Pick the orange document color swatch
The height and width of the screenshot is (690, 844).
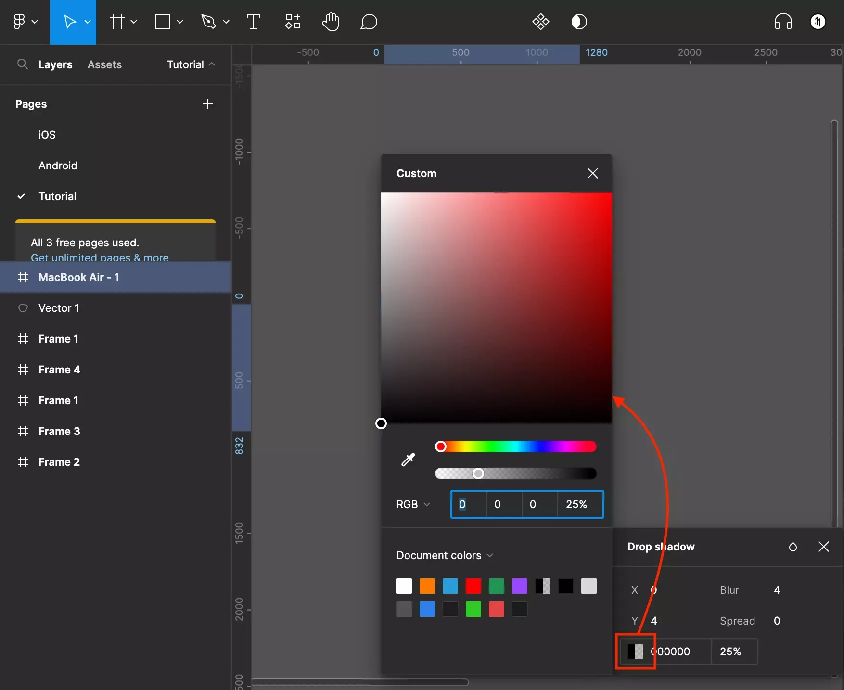click(x=427, y=586)
